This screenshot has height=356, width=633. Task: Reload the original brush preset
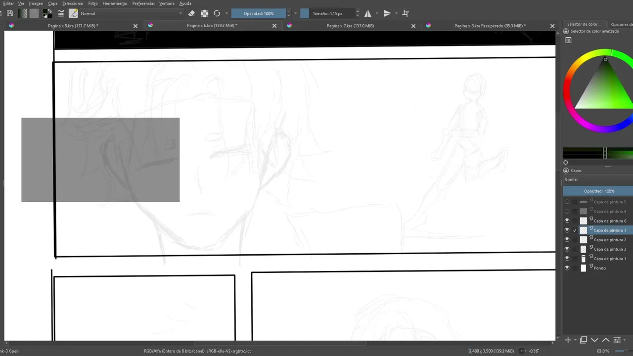[x=217, y=13]
